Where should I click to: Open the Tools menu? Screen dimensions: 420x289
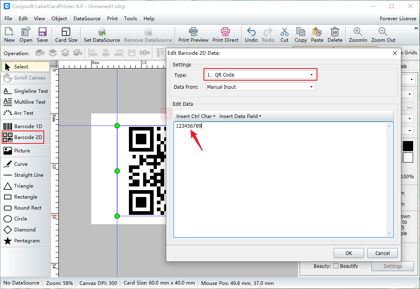point(131,19)
